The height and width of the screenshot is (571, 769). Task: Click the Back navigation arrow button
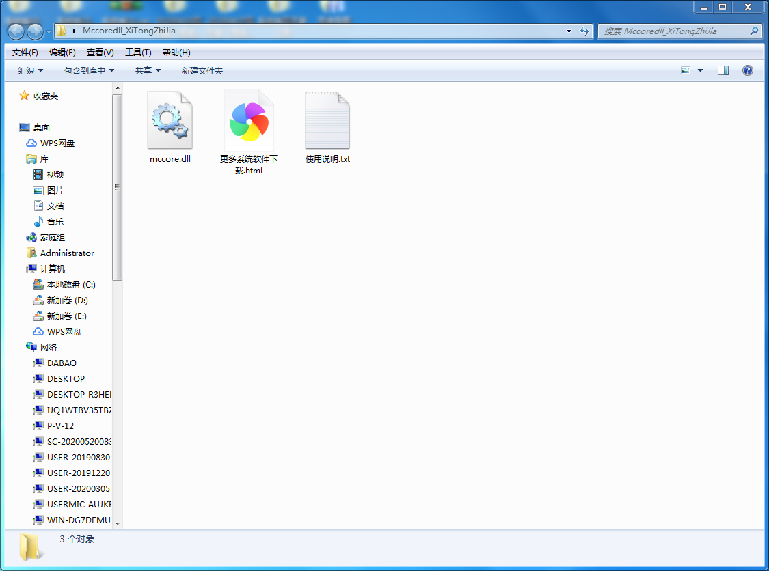click(x=16, y=31)
